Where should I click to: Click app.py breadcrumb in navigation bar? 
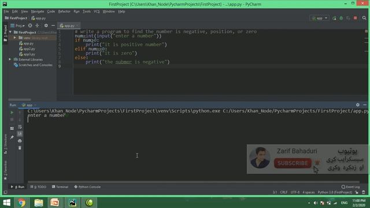click(39, 18)
